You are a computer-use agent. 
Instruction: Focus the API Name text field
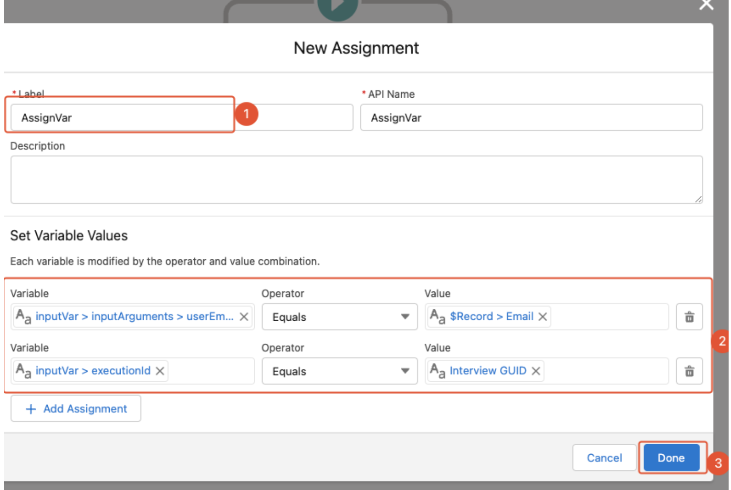531,118
